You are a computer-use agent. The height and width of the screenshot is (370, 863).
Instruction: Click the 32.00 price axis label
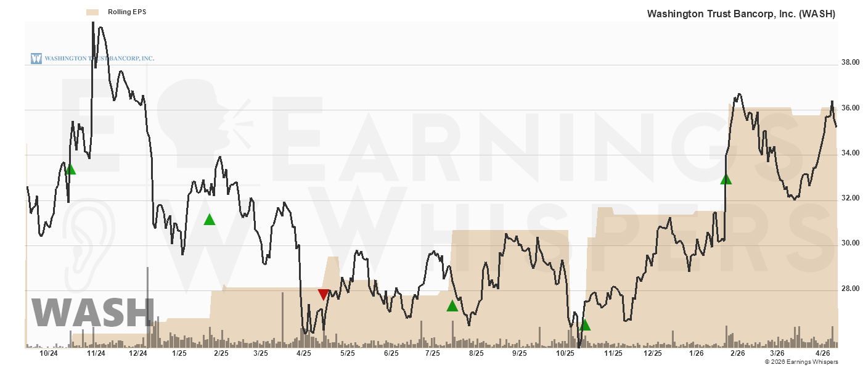pyautogui.click(x=851, y=198)
